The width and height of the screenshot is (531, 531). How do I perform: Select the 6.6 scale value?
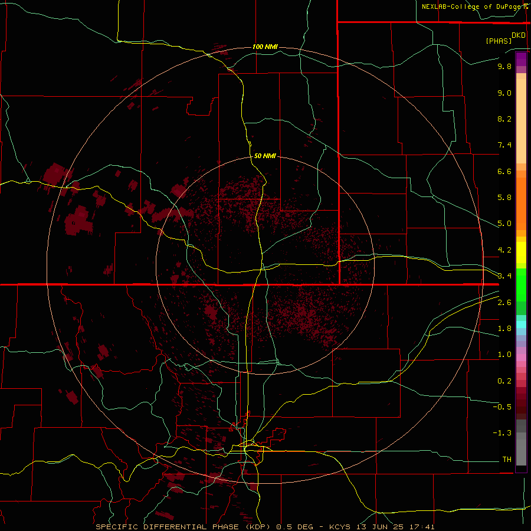(x=504, y=171)
